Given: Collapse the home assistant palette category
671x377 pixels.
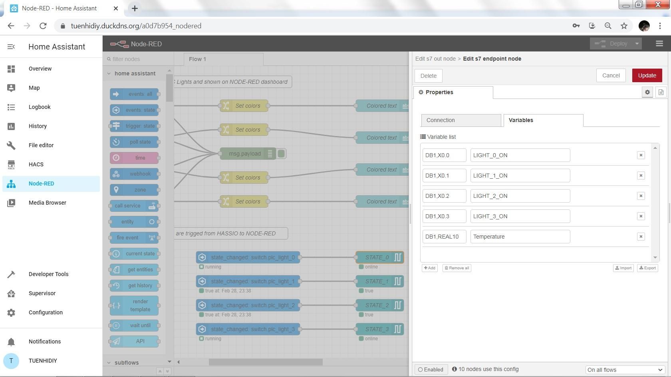Looking at the screenshot, I should click(x=109, y=73).
